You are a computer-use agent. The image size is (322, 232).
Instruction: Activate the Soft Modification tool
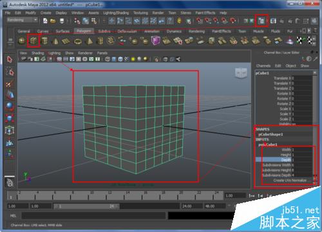click(10, 142)
